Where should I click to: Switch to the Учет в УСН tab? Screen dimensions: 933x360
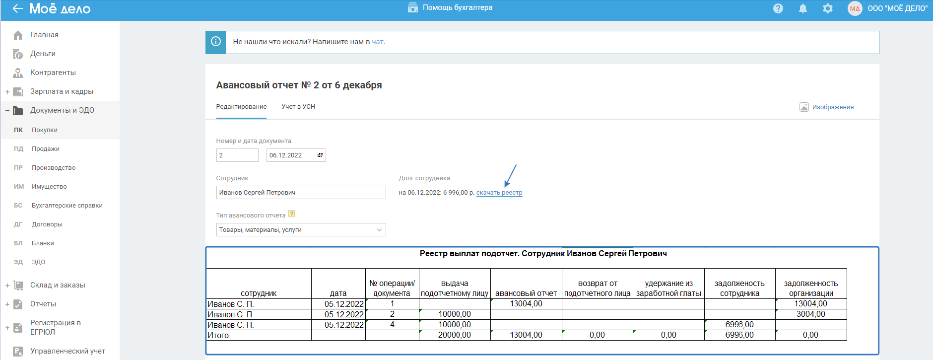[x=298, y=107]
